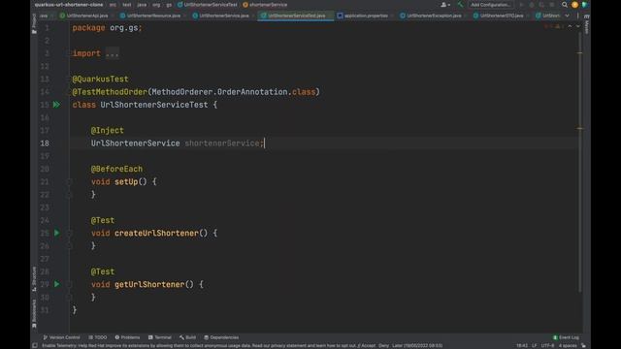621x349 pixels.
Task: Click the build hammer icon
Action: pos(460,5)
